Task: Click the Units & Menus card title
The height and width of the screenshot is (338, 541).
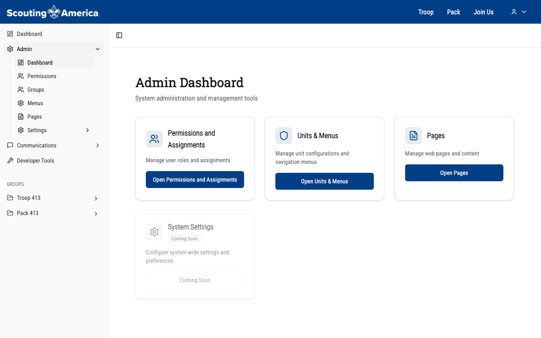Action: tap(317, 136)
